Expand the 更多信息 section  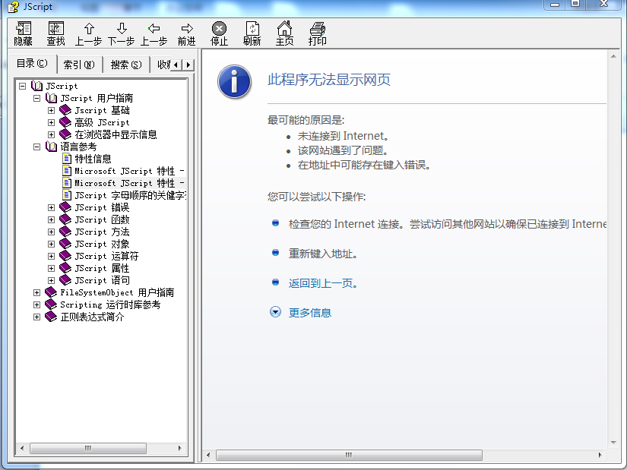(310, 313)
